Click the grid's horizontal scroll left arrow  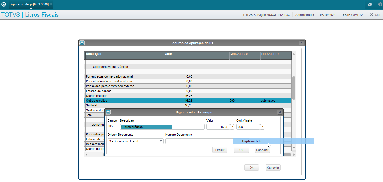(x=87, y=155)
